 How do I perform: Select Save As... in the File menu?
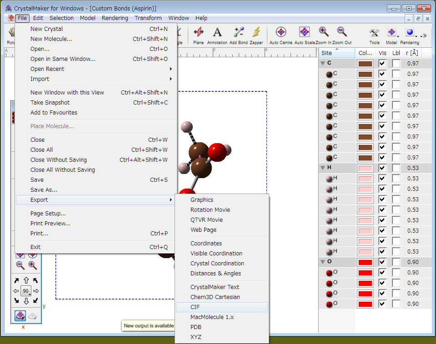pos(96,190)
